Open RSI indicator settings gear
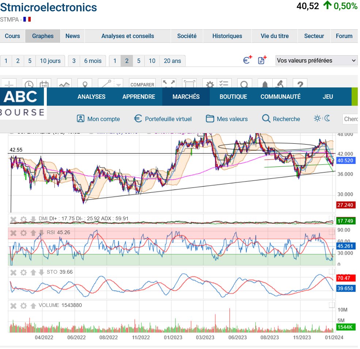The image size is (360, 349). coord(23,233)
